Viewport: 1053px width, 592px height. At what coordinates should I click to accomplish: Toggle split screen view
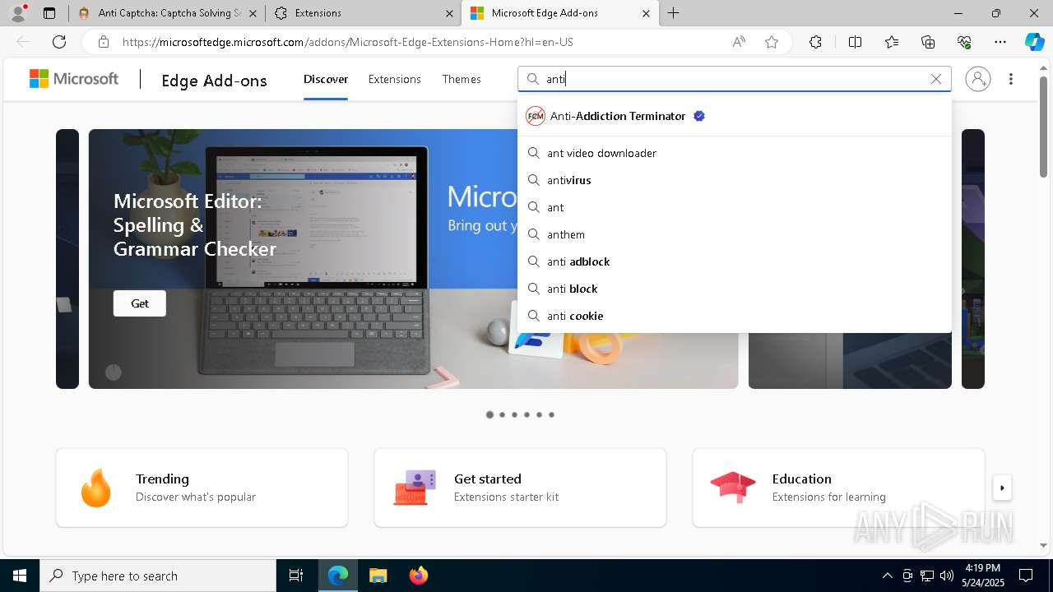[x=855, y=42]
